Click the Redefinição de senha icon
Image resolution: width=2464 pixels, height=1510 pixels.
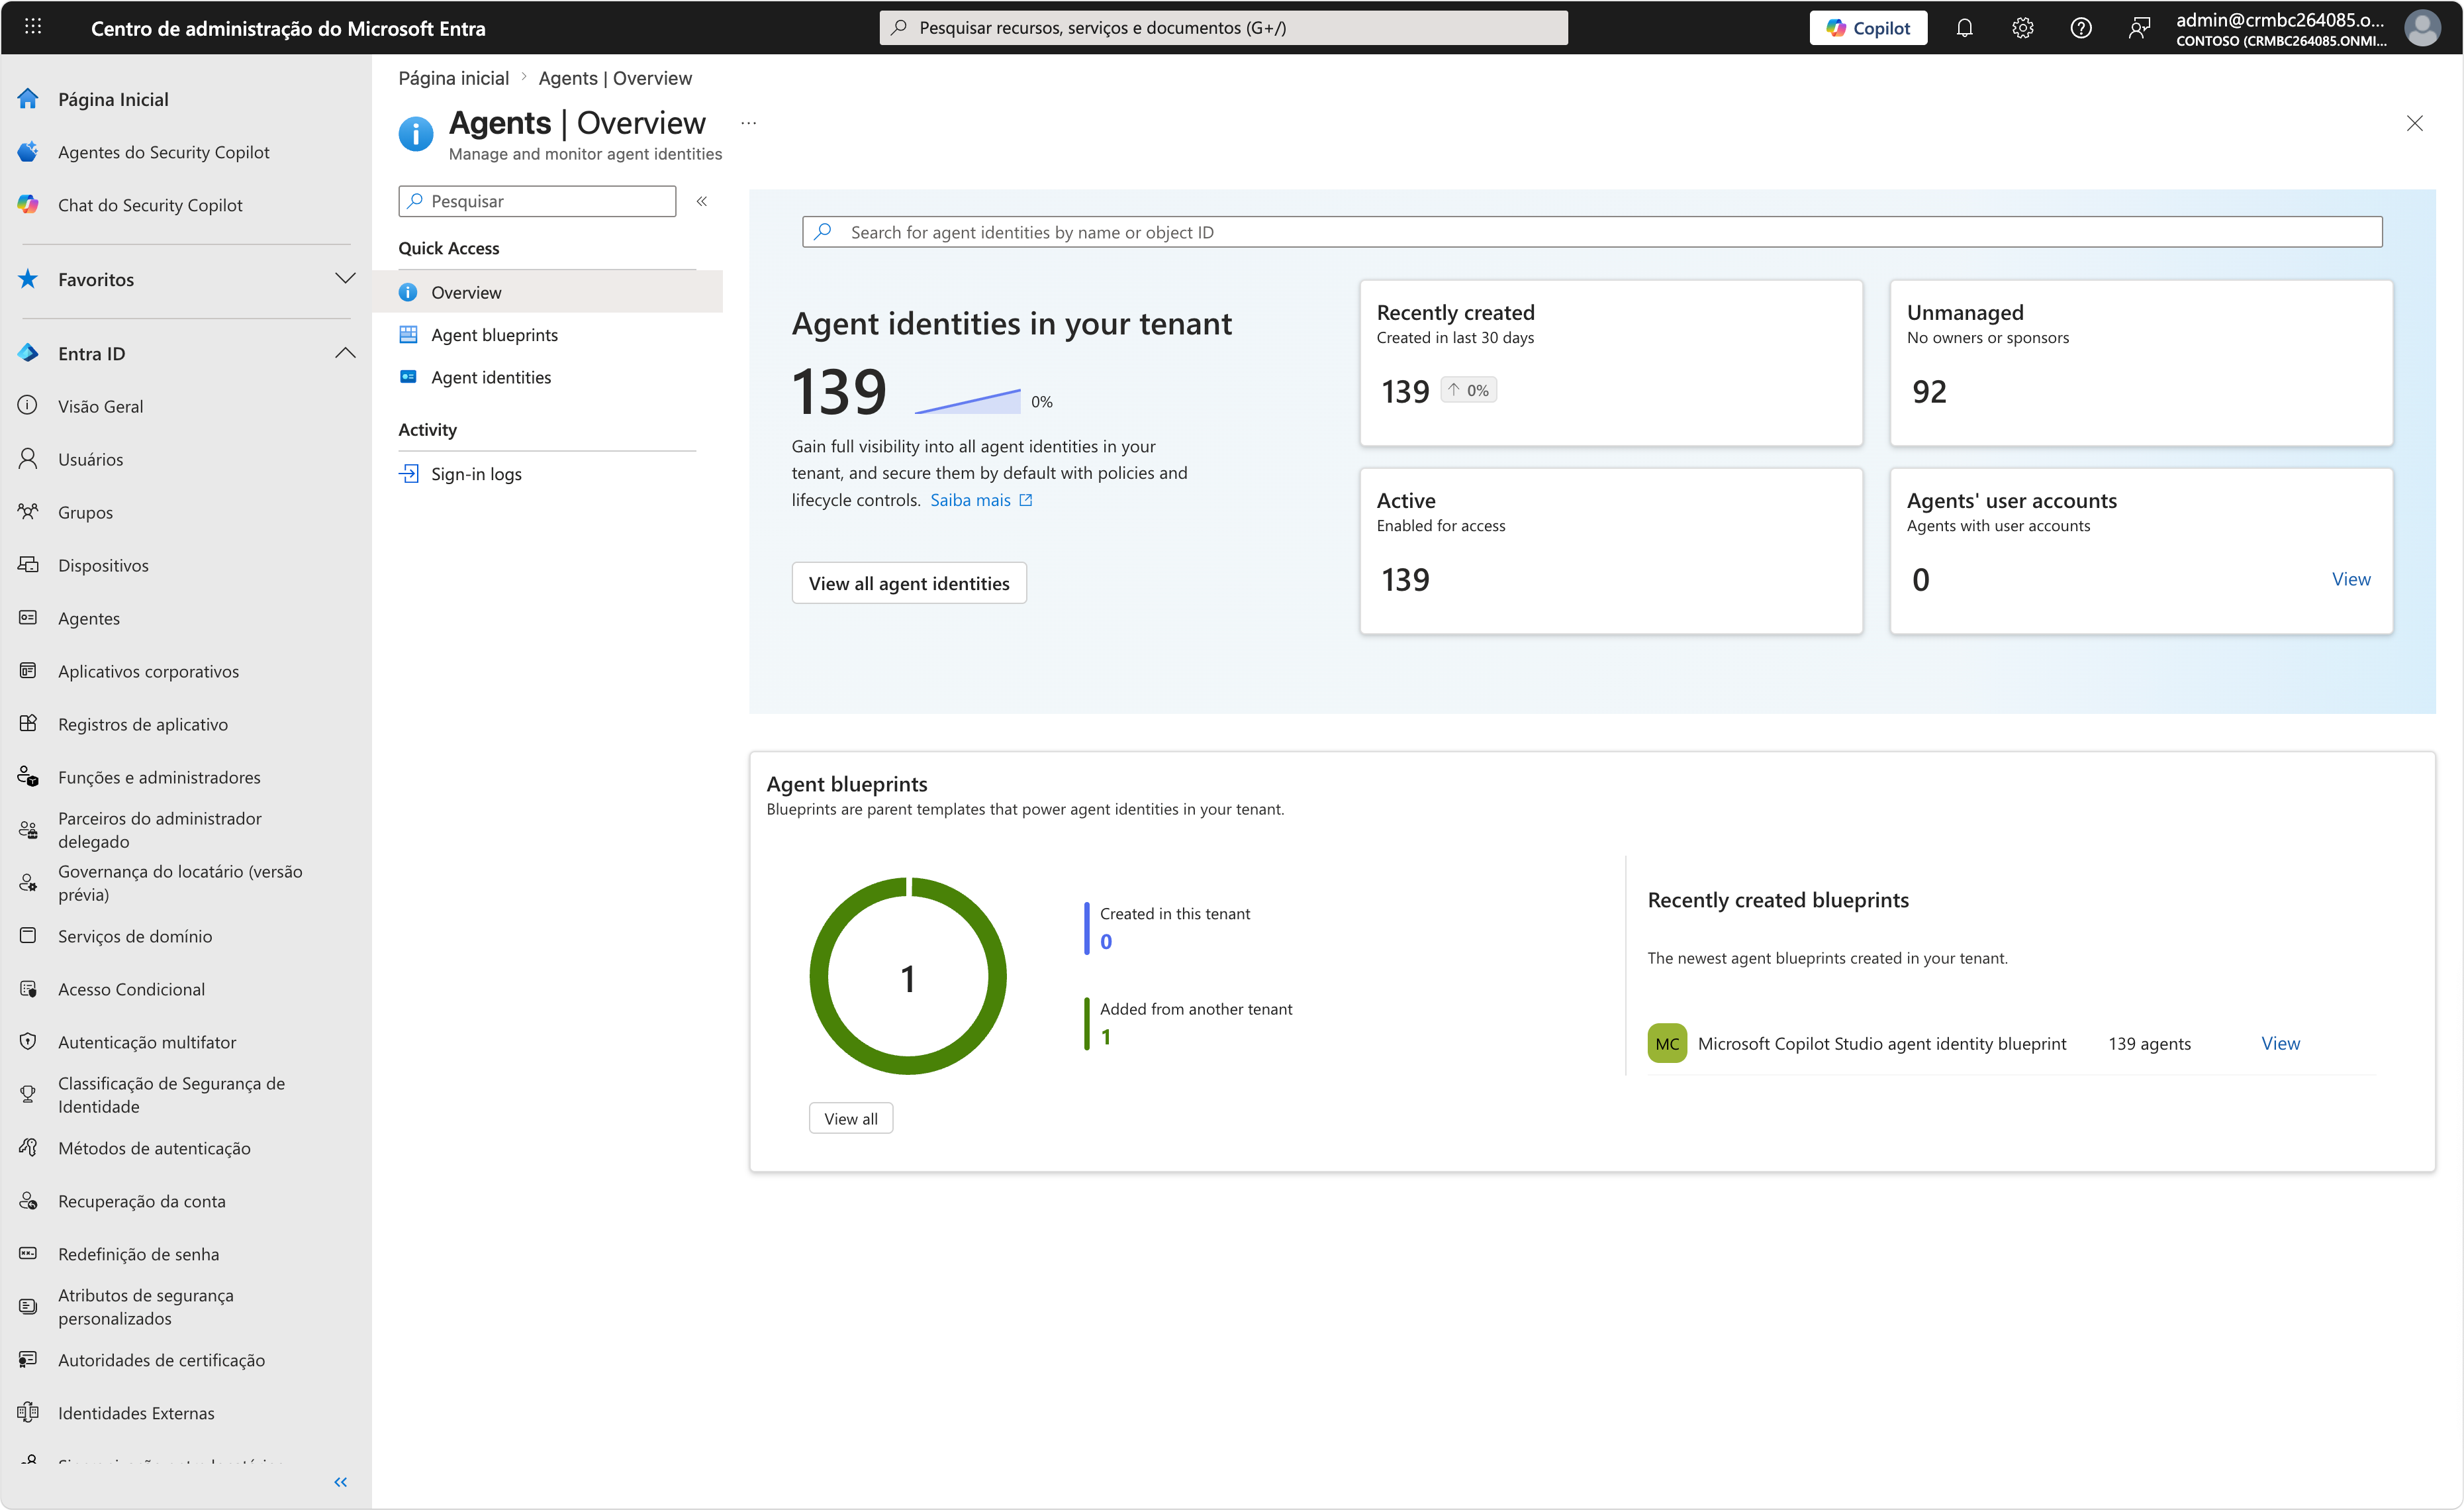pos(28,1254)
